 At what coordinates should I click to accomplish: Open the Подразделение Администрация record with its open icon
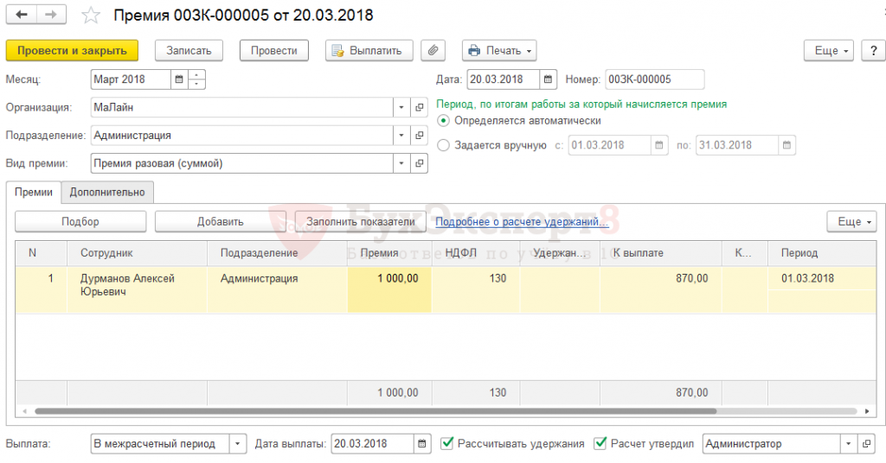pos(420,136)
